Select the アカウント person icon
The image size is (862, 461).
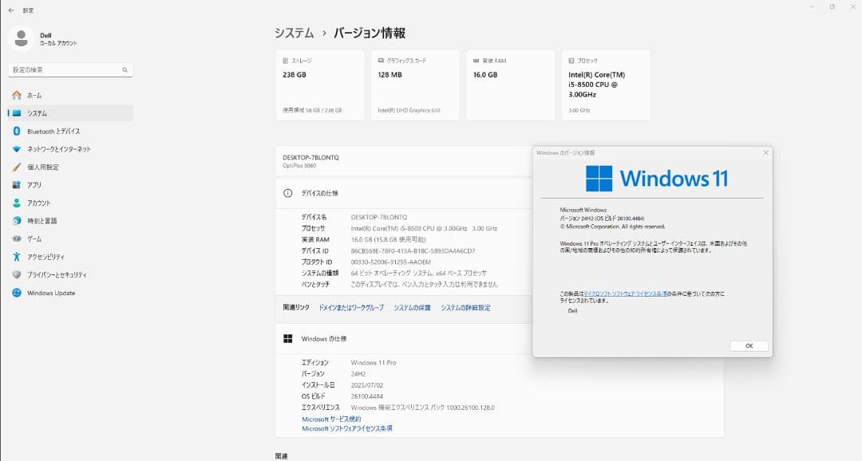click(x=17, y=203)
